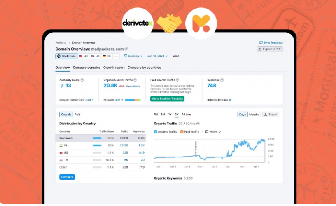Switch chart granularity to Months

pyautogui.click(x=254, y=115)
